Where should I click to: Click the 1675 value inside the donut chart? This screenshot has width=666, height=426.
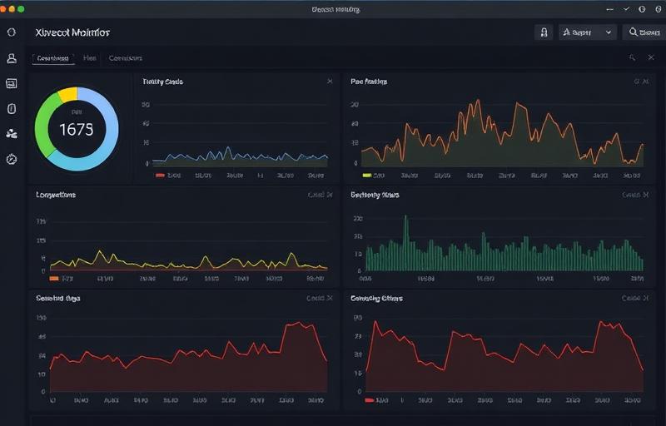(77, 130)
